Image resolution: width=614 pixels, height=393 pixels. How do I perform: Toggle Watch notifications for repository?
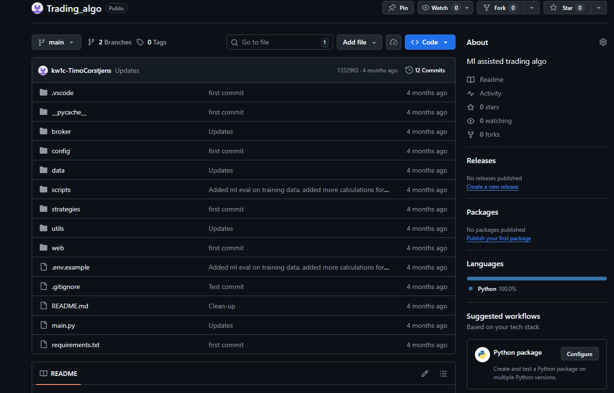click(x=439, y=8)
